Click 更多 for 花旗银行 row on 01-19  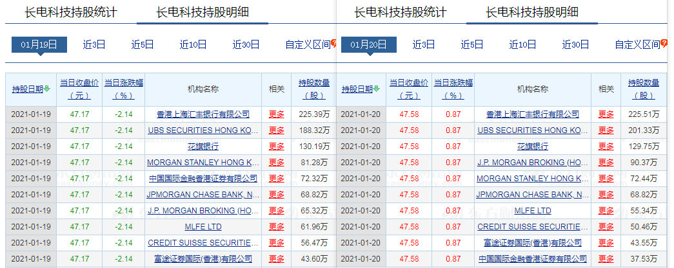277,147
